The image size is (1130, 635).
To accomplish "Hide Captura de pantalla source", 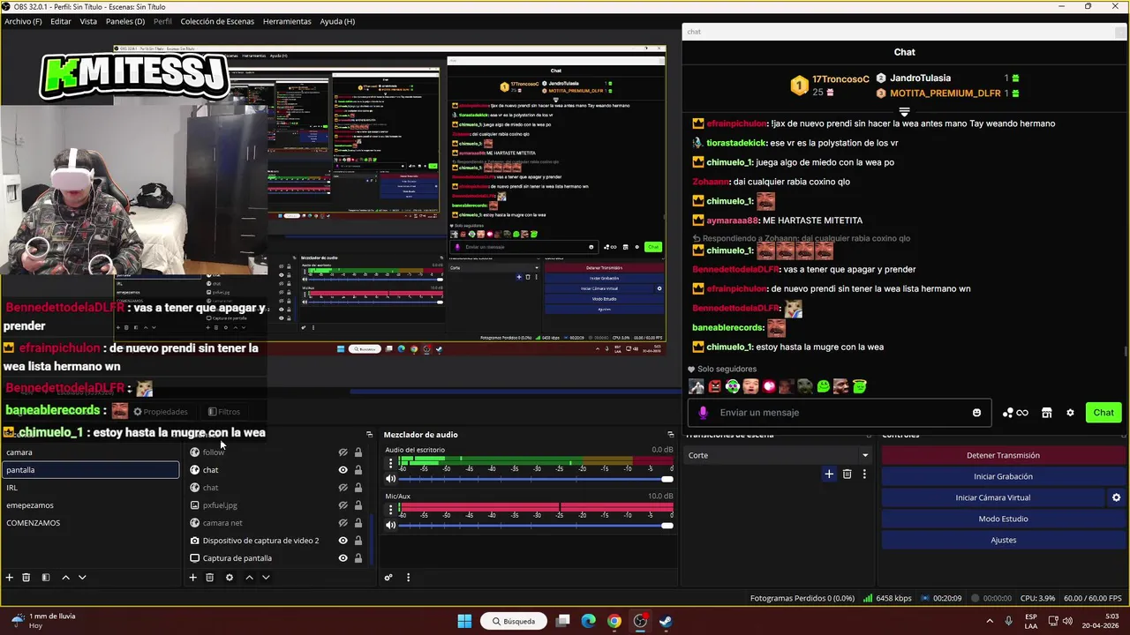I will pyautogui.click(x=343, y=558).
